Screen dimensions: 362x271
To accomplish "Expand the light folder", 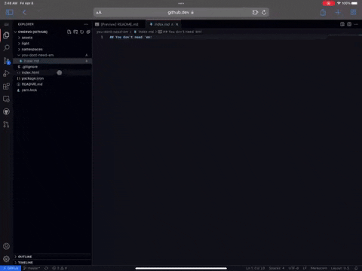I will (53, 44).
